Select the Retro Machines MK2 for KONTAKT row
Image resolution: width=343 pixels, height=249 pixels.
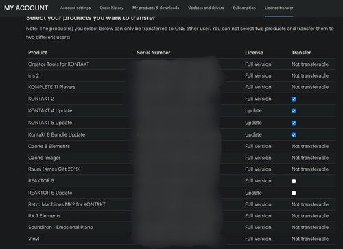(181, 204)
